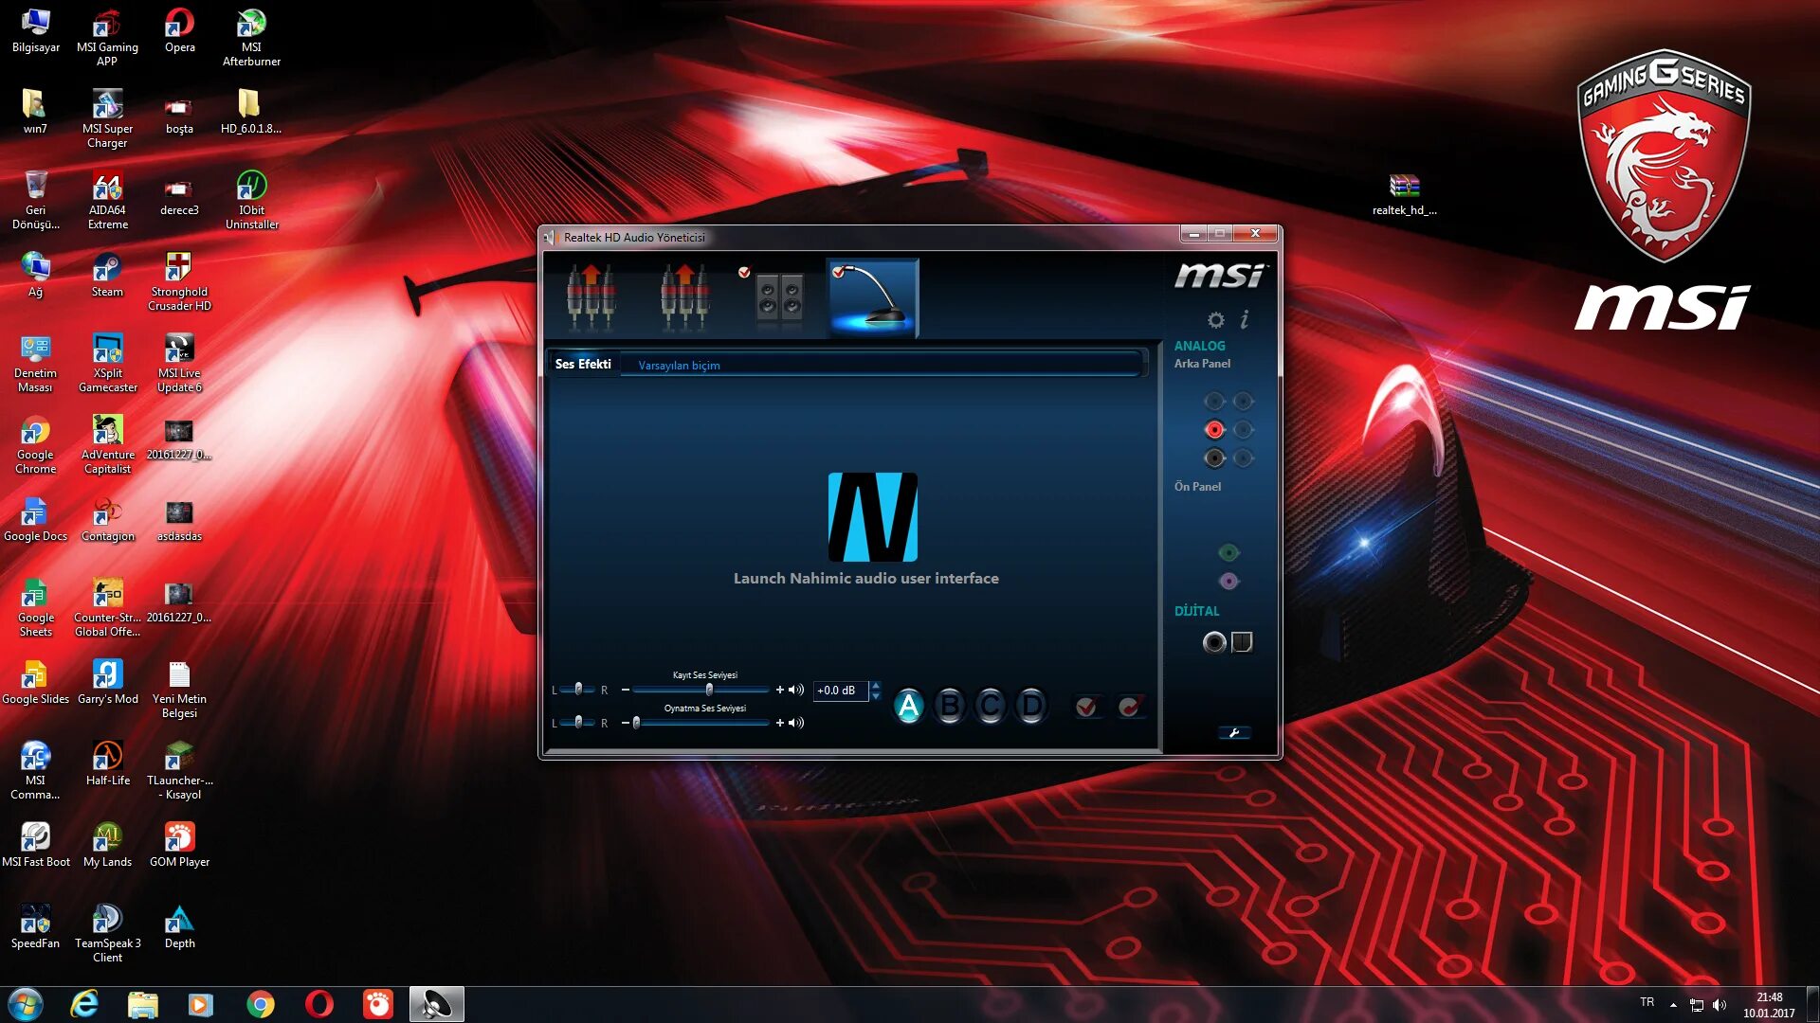Click TR language indicator in tray
The image size is (1820, 1023).
click(x=1647, y=1002)
